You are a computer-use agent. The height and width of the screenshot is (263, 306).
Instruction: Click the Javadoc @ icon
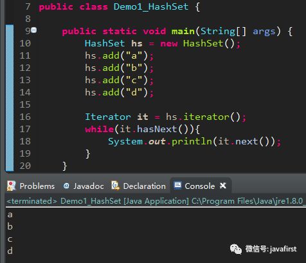tap(66, 186)
